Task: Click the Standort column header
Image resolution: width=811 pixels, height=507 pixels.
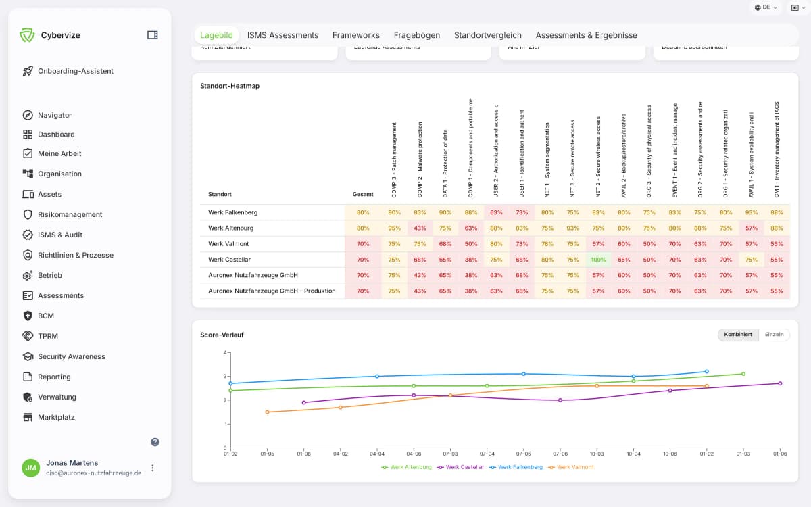Action: pos(220,195)
